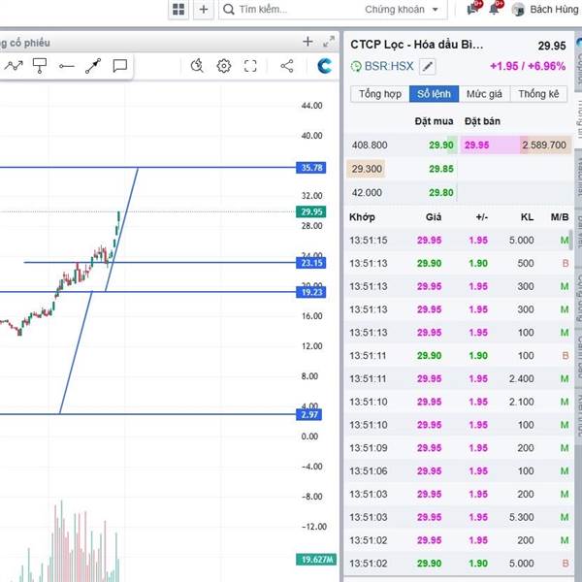582x582 pixels.
Task: Click the bid volume 408.800
Action: click(370, 145)
